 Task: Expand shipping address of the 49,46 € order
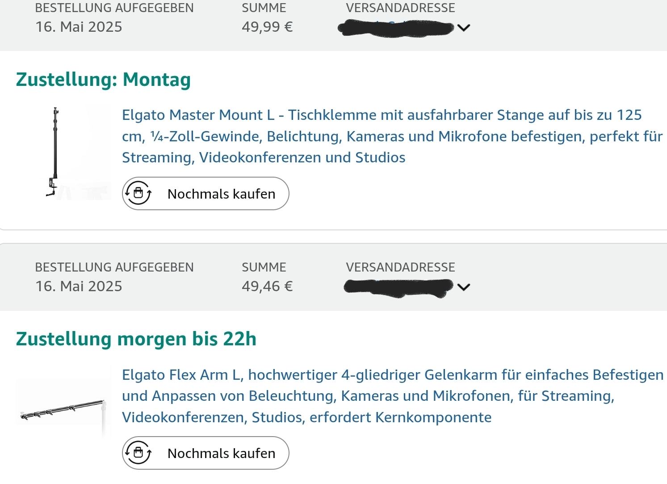tap(464, 287)
